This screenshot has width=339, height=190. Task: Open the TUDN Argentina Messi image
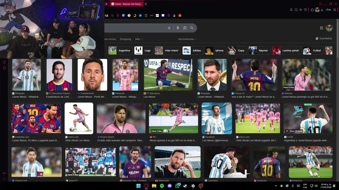point(308,118)
